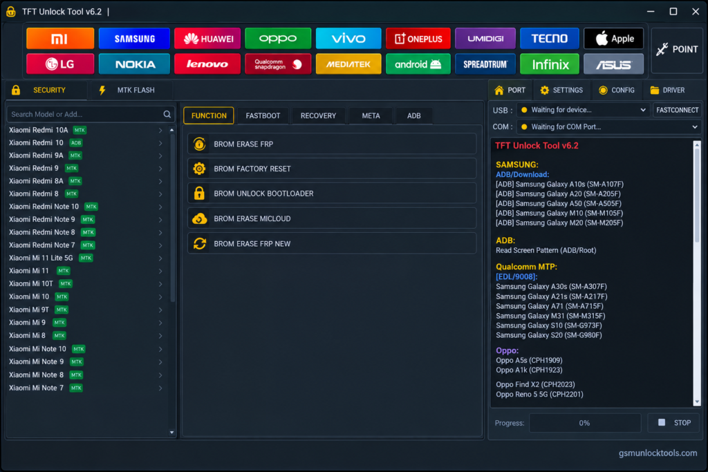
Task: Switch to the MTK FLASH tab
Action: pyautogui.click(x=131, y=91)
